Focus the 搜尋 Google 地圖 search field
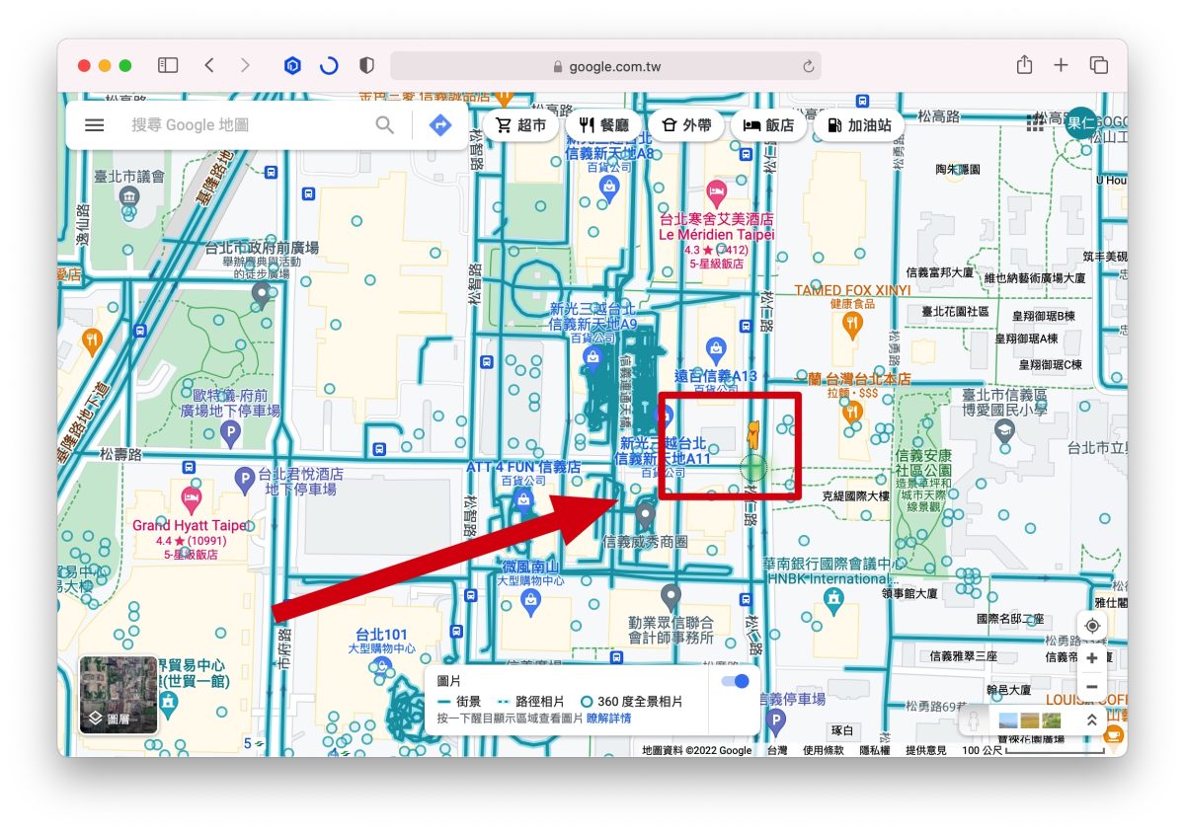This screenshot has width=1185, height=833. pyautogui.click(x=247, y=125)
